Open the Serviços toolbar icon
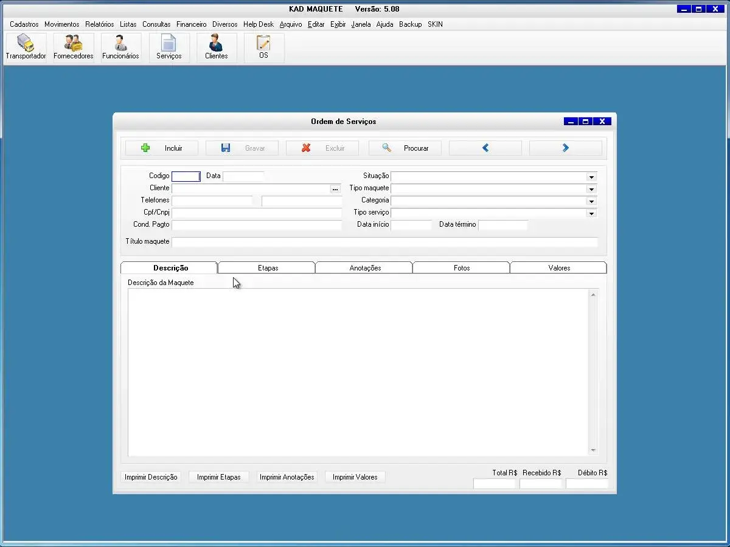Image resolution: width=730 pixels, height=547 pixels. [x=169, y=47]
